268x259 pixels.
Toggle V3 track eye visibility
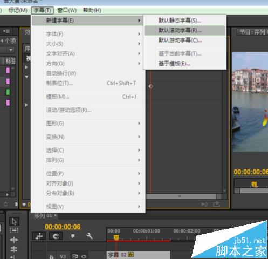click(84, 256)
